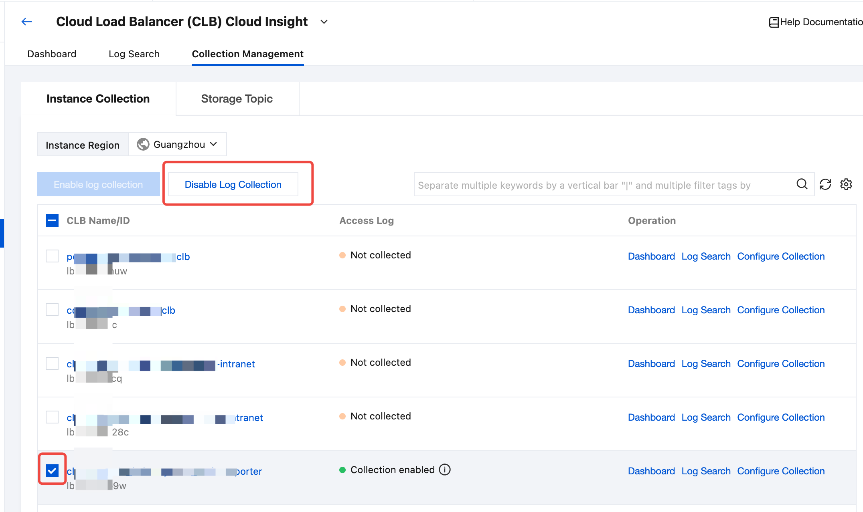Image resolution: width=863 pixels, height=512 pixels.
Task: Uncheck the checkbox for the Collection enabled row
Action: click(52, 470)
